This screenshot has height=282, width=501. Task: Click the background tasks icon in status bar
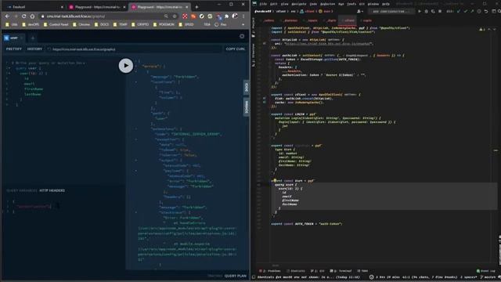[x=371, y=277]
